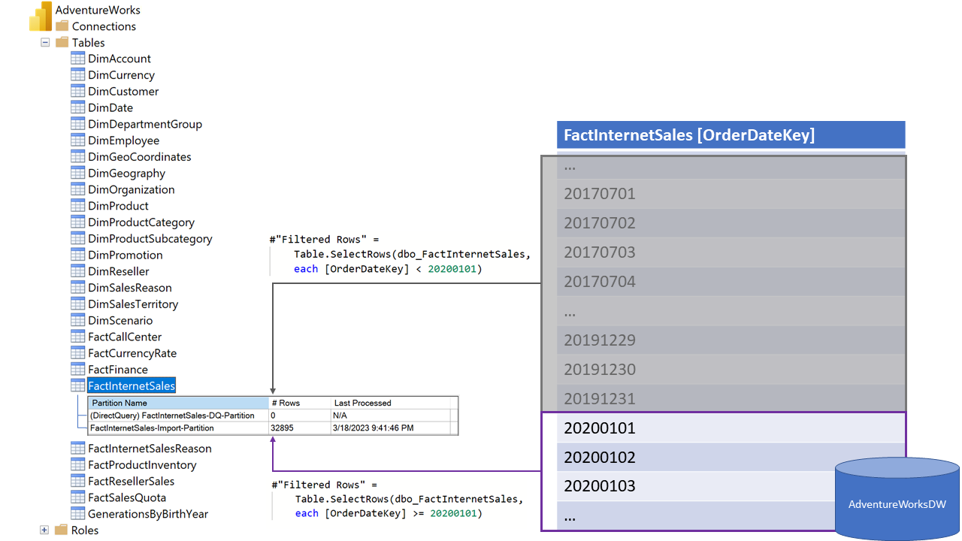Select the FactResellerSales table
Viewport: 962px width, 541px height.
[132, 481]
